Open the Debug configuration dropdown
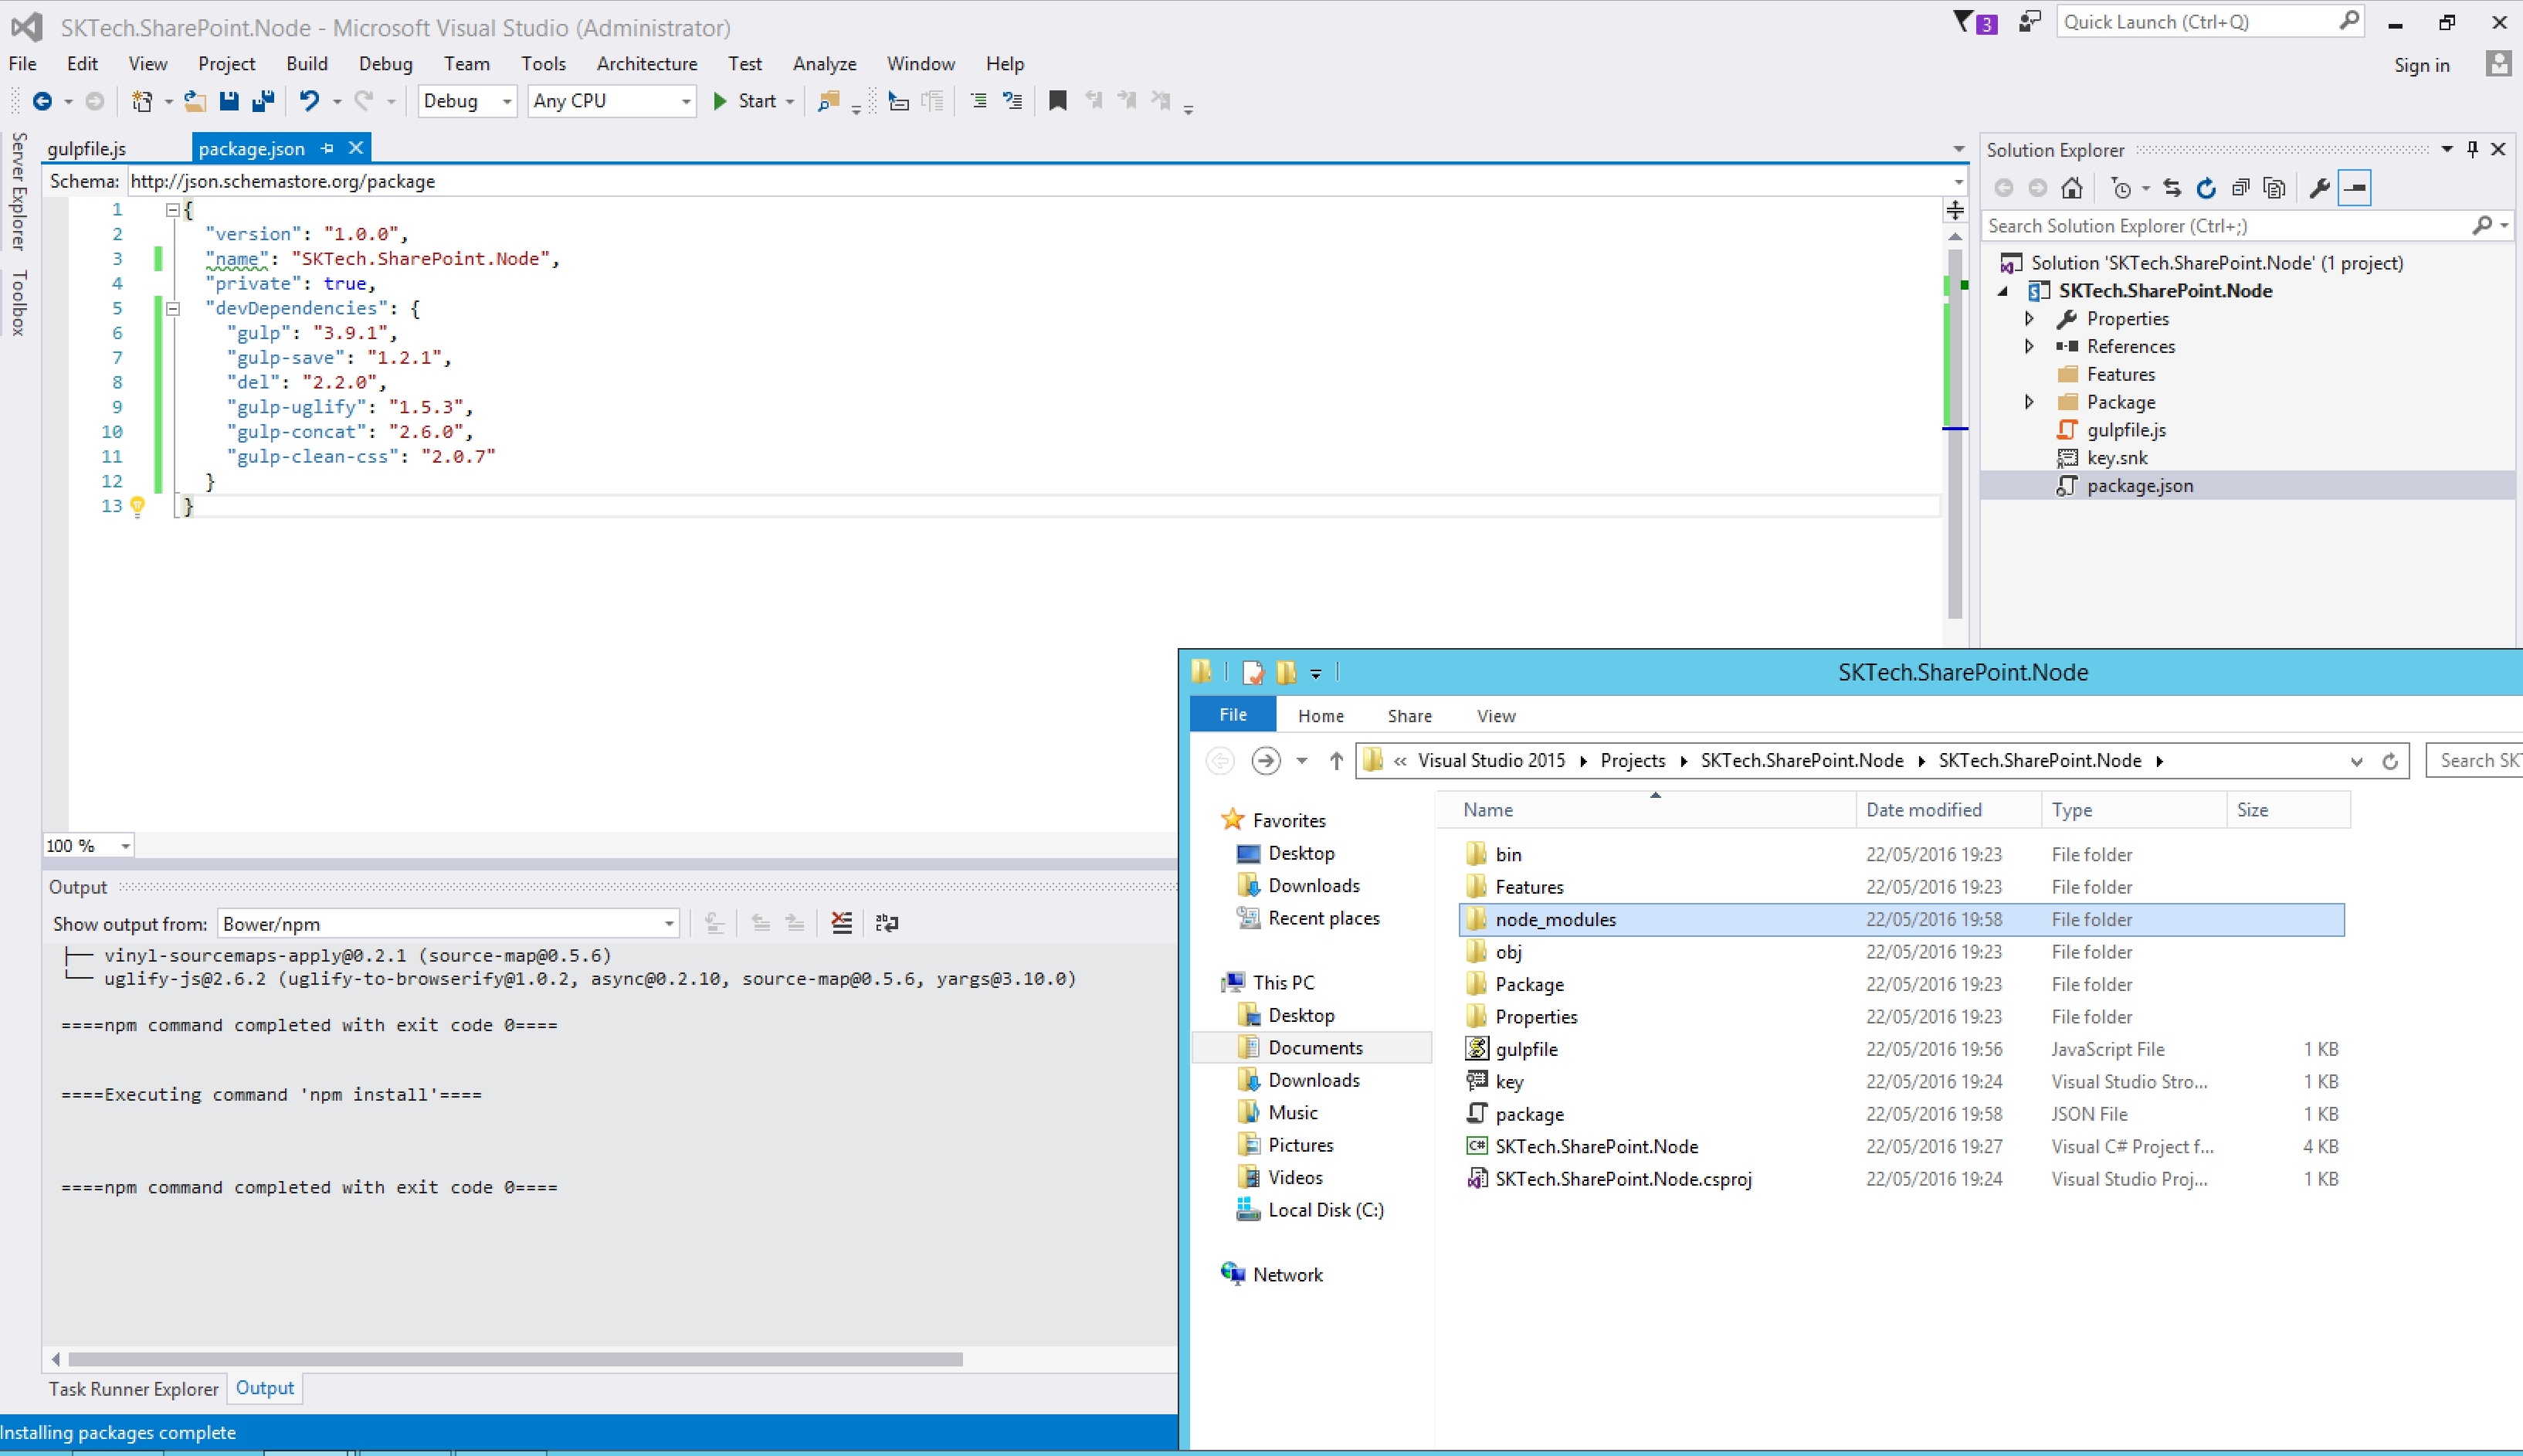 click(507, 101)
